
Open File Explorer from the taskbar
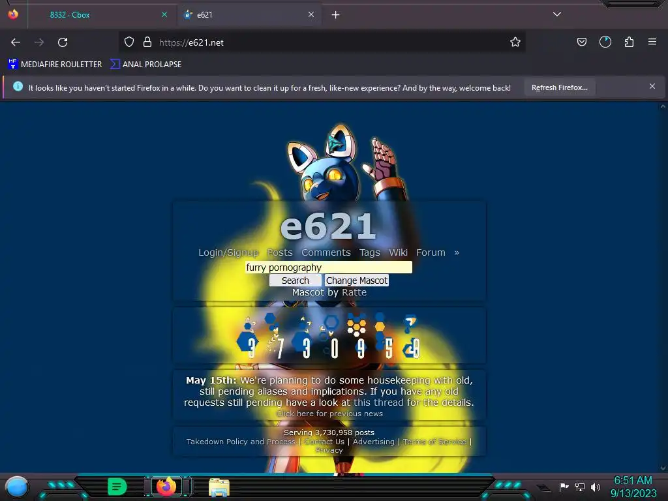pos(219,487)
